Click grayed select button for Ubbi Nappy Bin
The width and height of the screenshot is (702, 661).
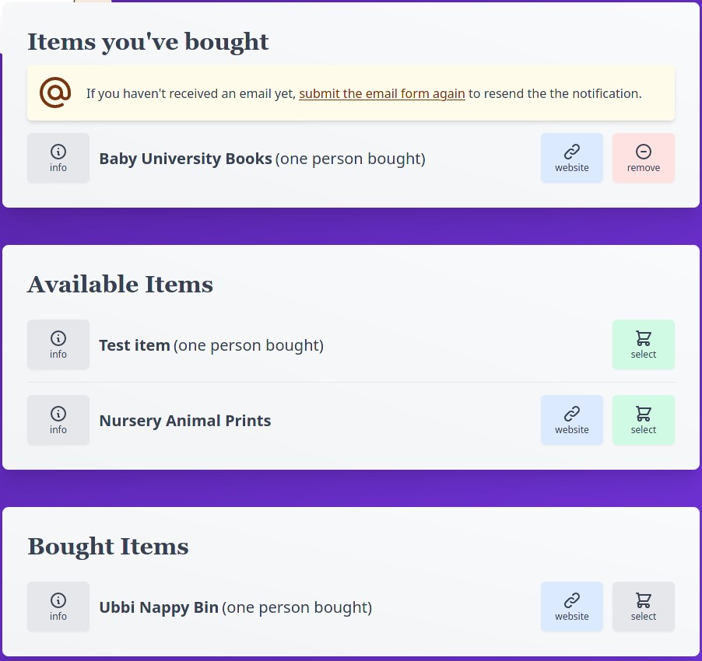tap(644, 607)
